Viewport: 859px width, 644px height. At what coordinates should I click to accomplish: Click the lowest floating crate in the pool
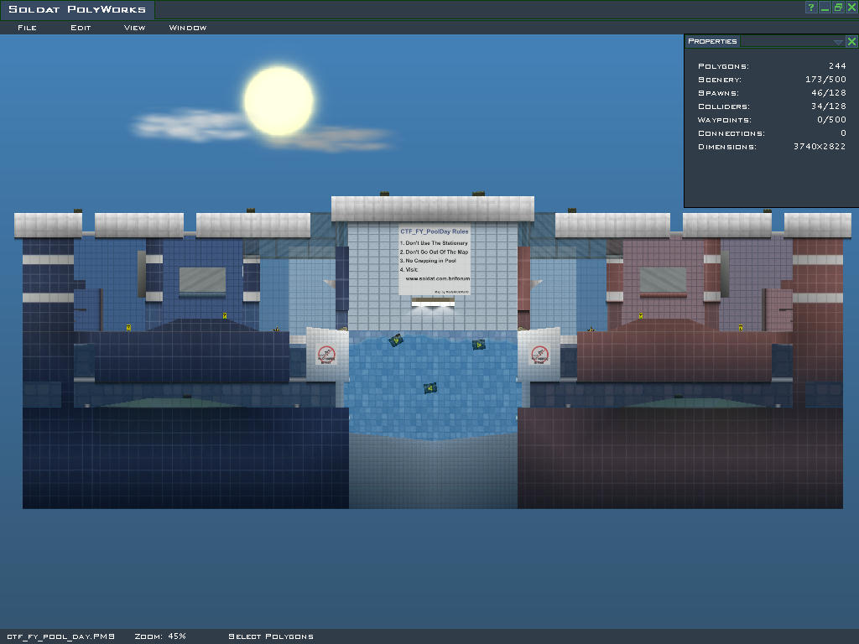(x=429, y=387)
